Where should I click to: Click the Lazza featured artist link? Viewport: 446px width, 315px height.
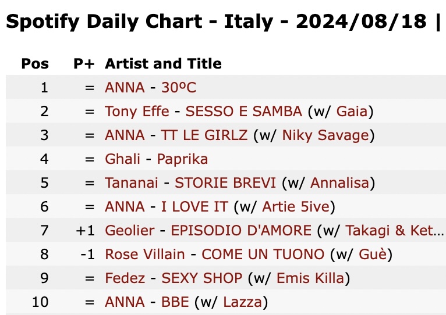tap(242, 302)
